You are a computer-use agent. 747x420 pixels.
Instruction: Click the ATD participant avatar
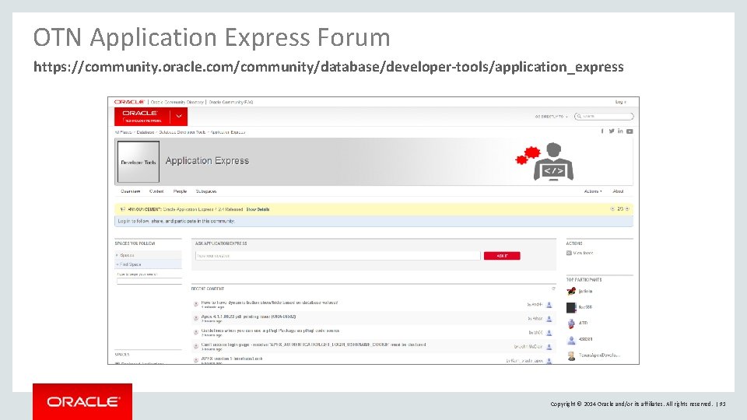(x=571, y=324)
